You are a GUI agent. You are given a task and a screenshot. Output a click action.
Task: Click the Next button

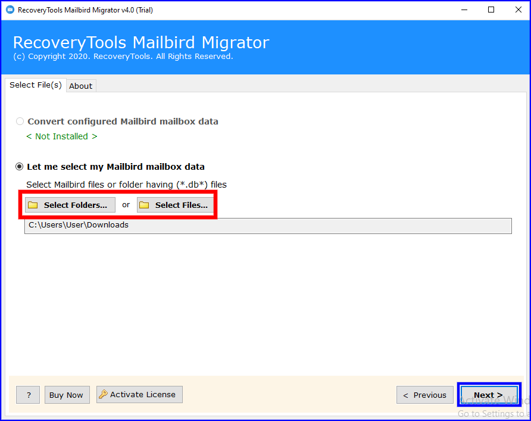click(489, 395)
